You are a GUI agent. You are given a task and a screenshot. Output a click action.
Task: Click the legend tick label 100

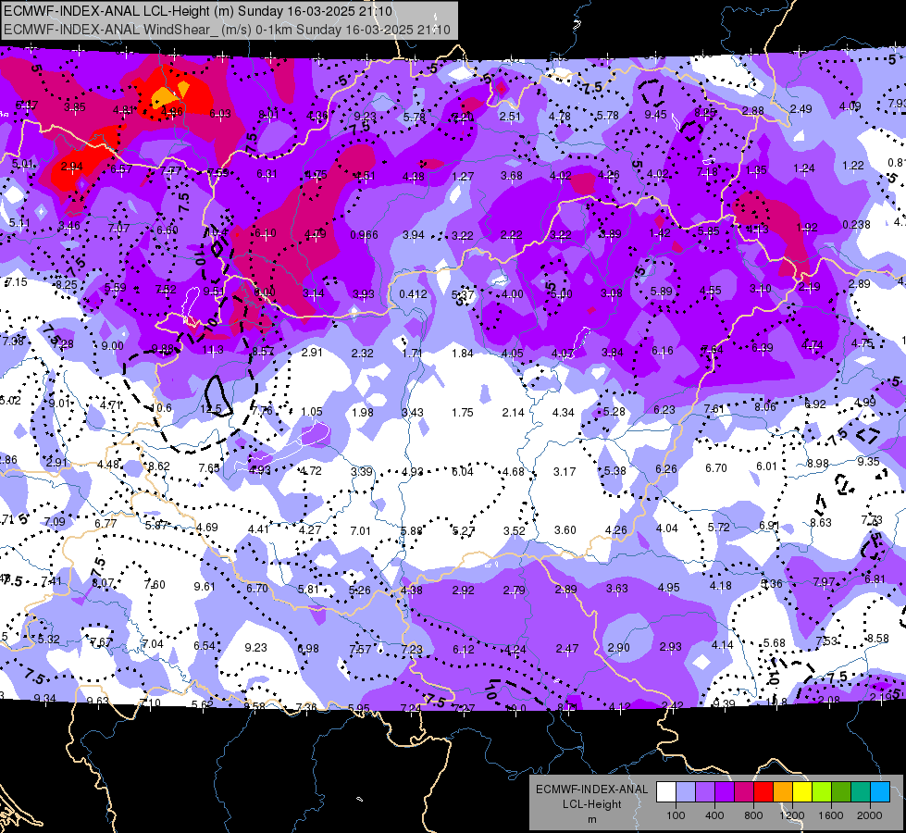[676, 815]
